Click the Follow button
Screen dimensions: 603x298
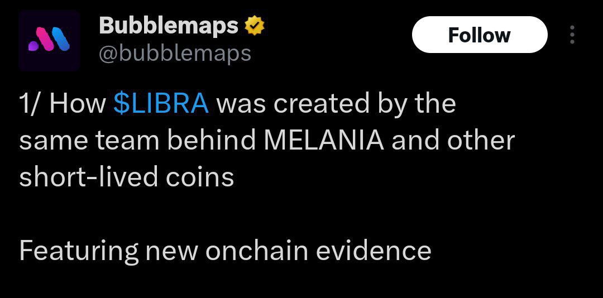click(480, 35)
